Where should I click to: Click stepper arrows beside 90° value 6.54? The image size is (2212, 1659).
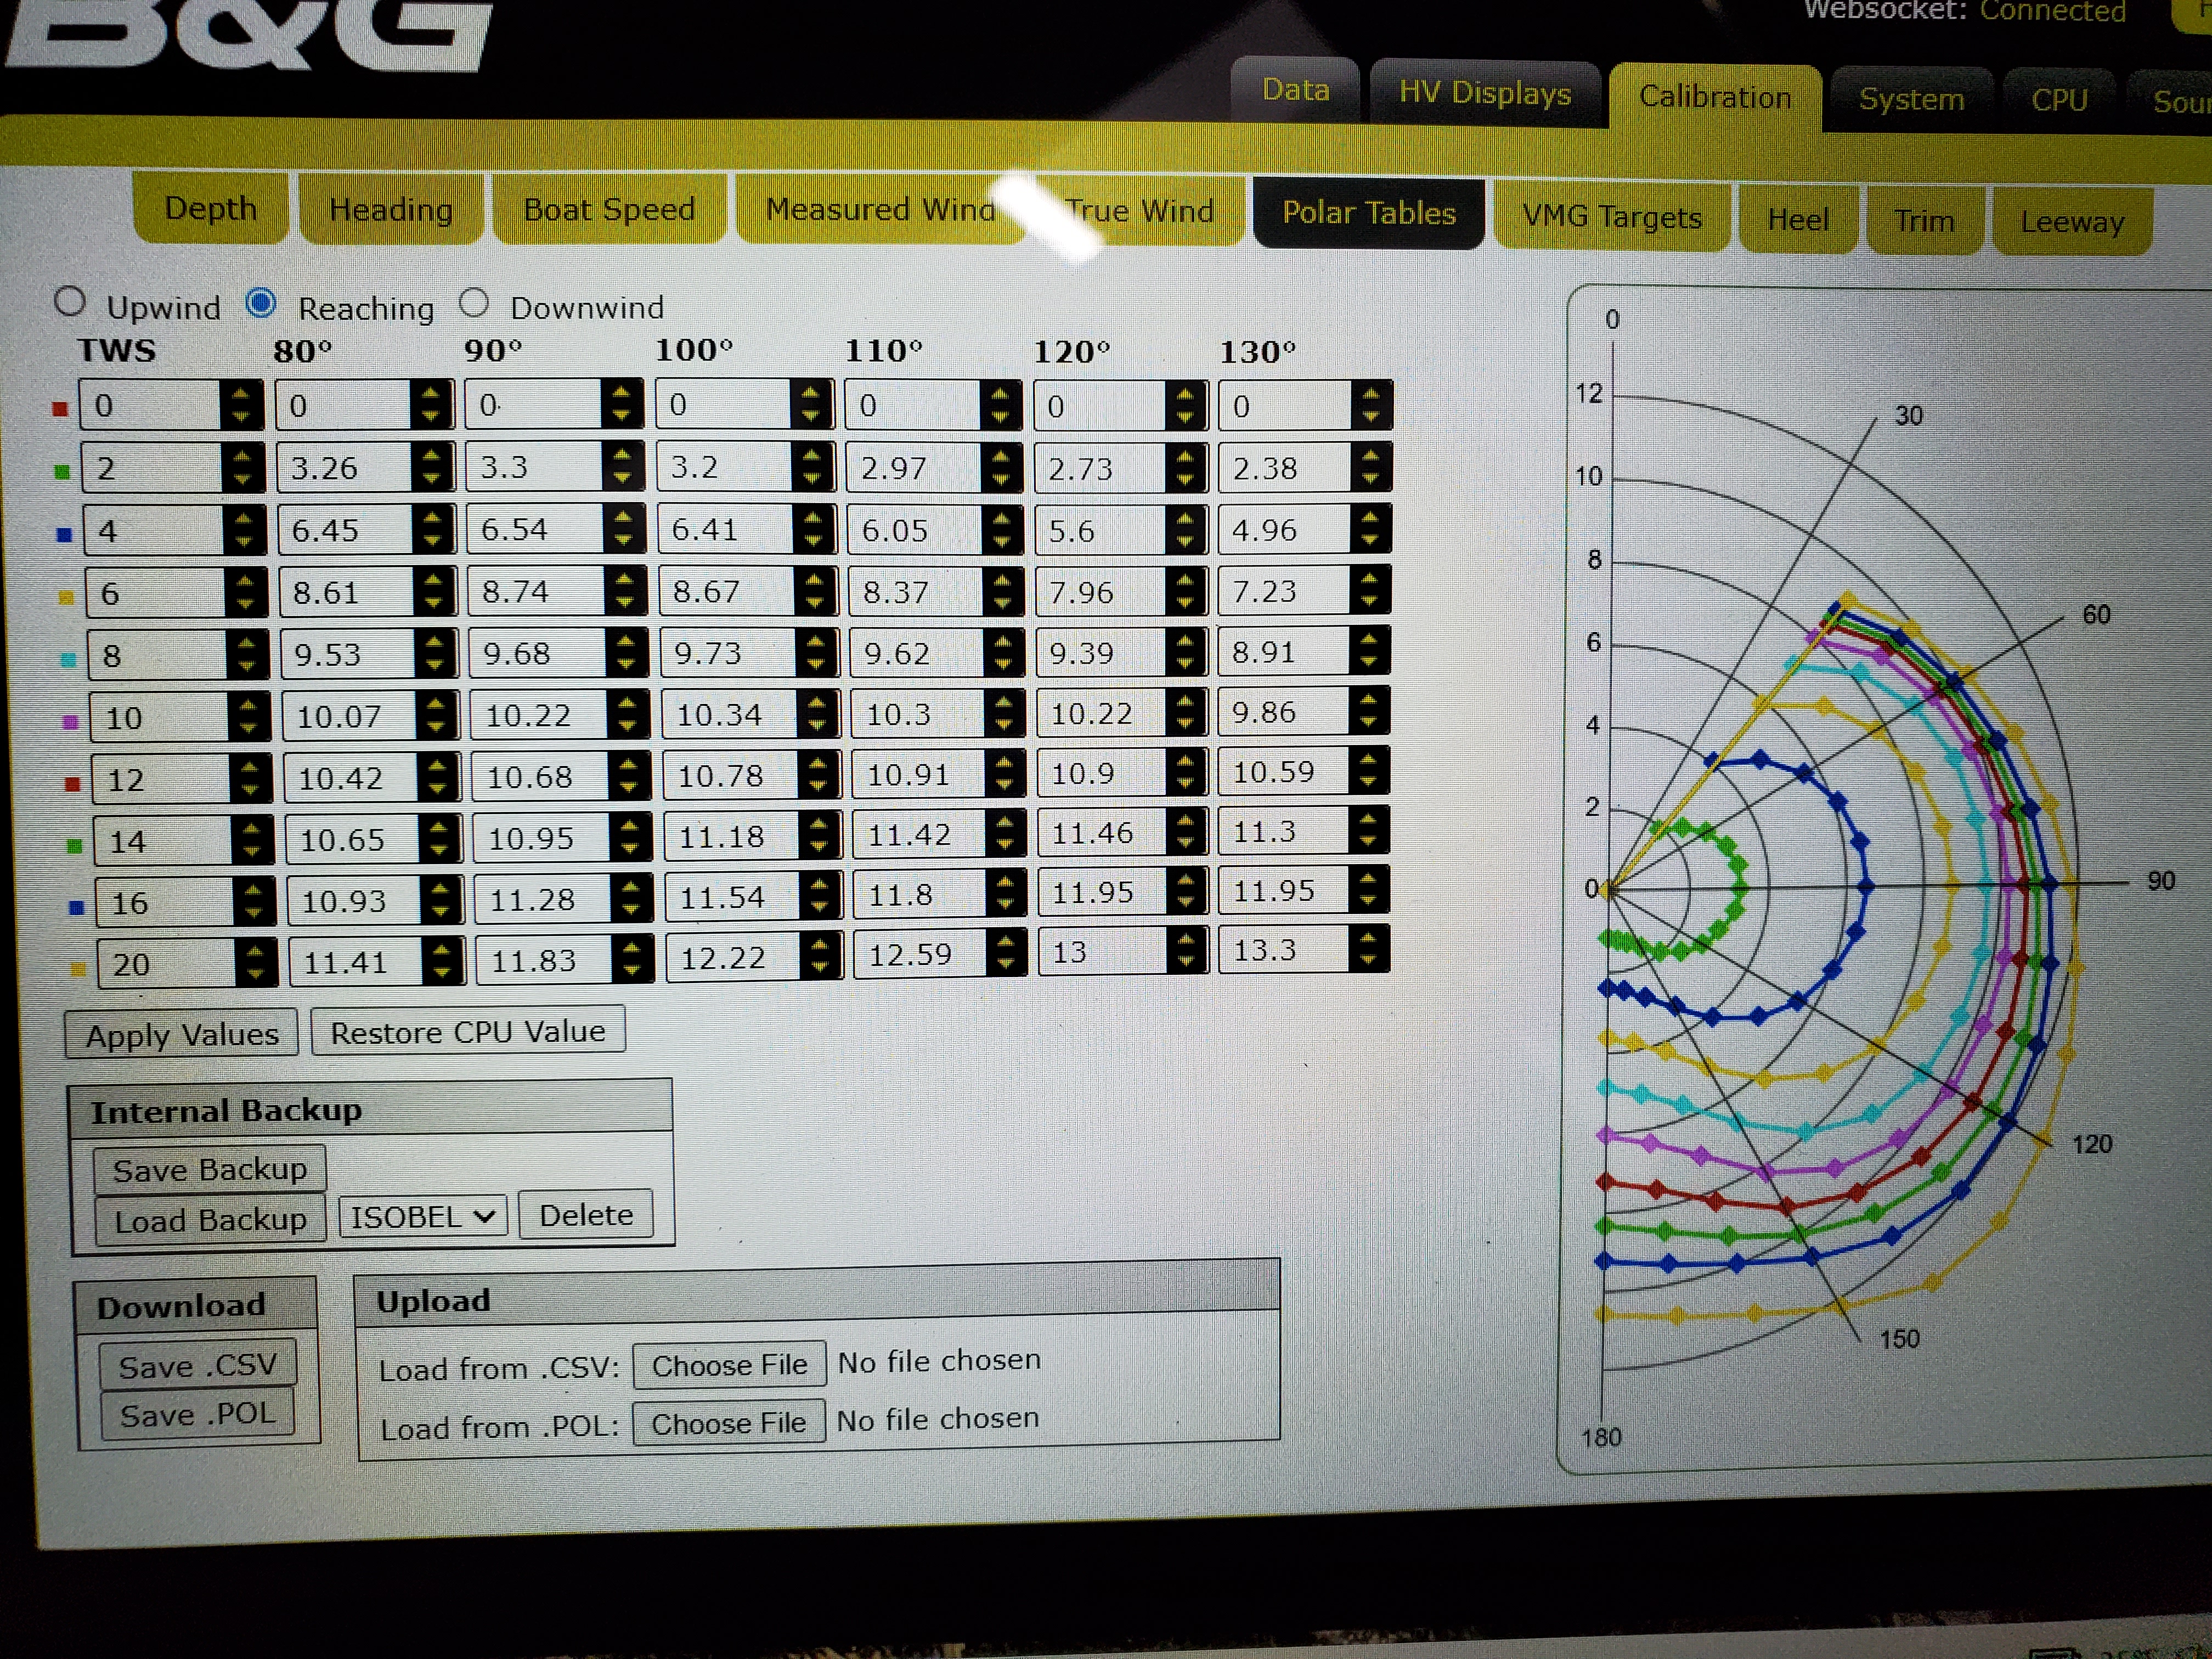pyautogui.click(x=624, y=529)
